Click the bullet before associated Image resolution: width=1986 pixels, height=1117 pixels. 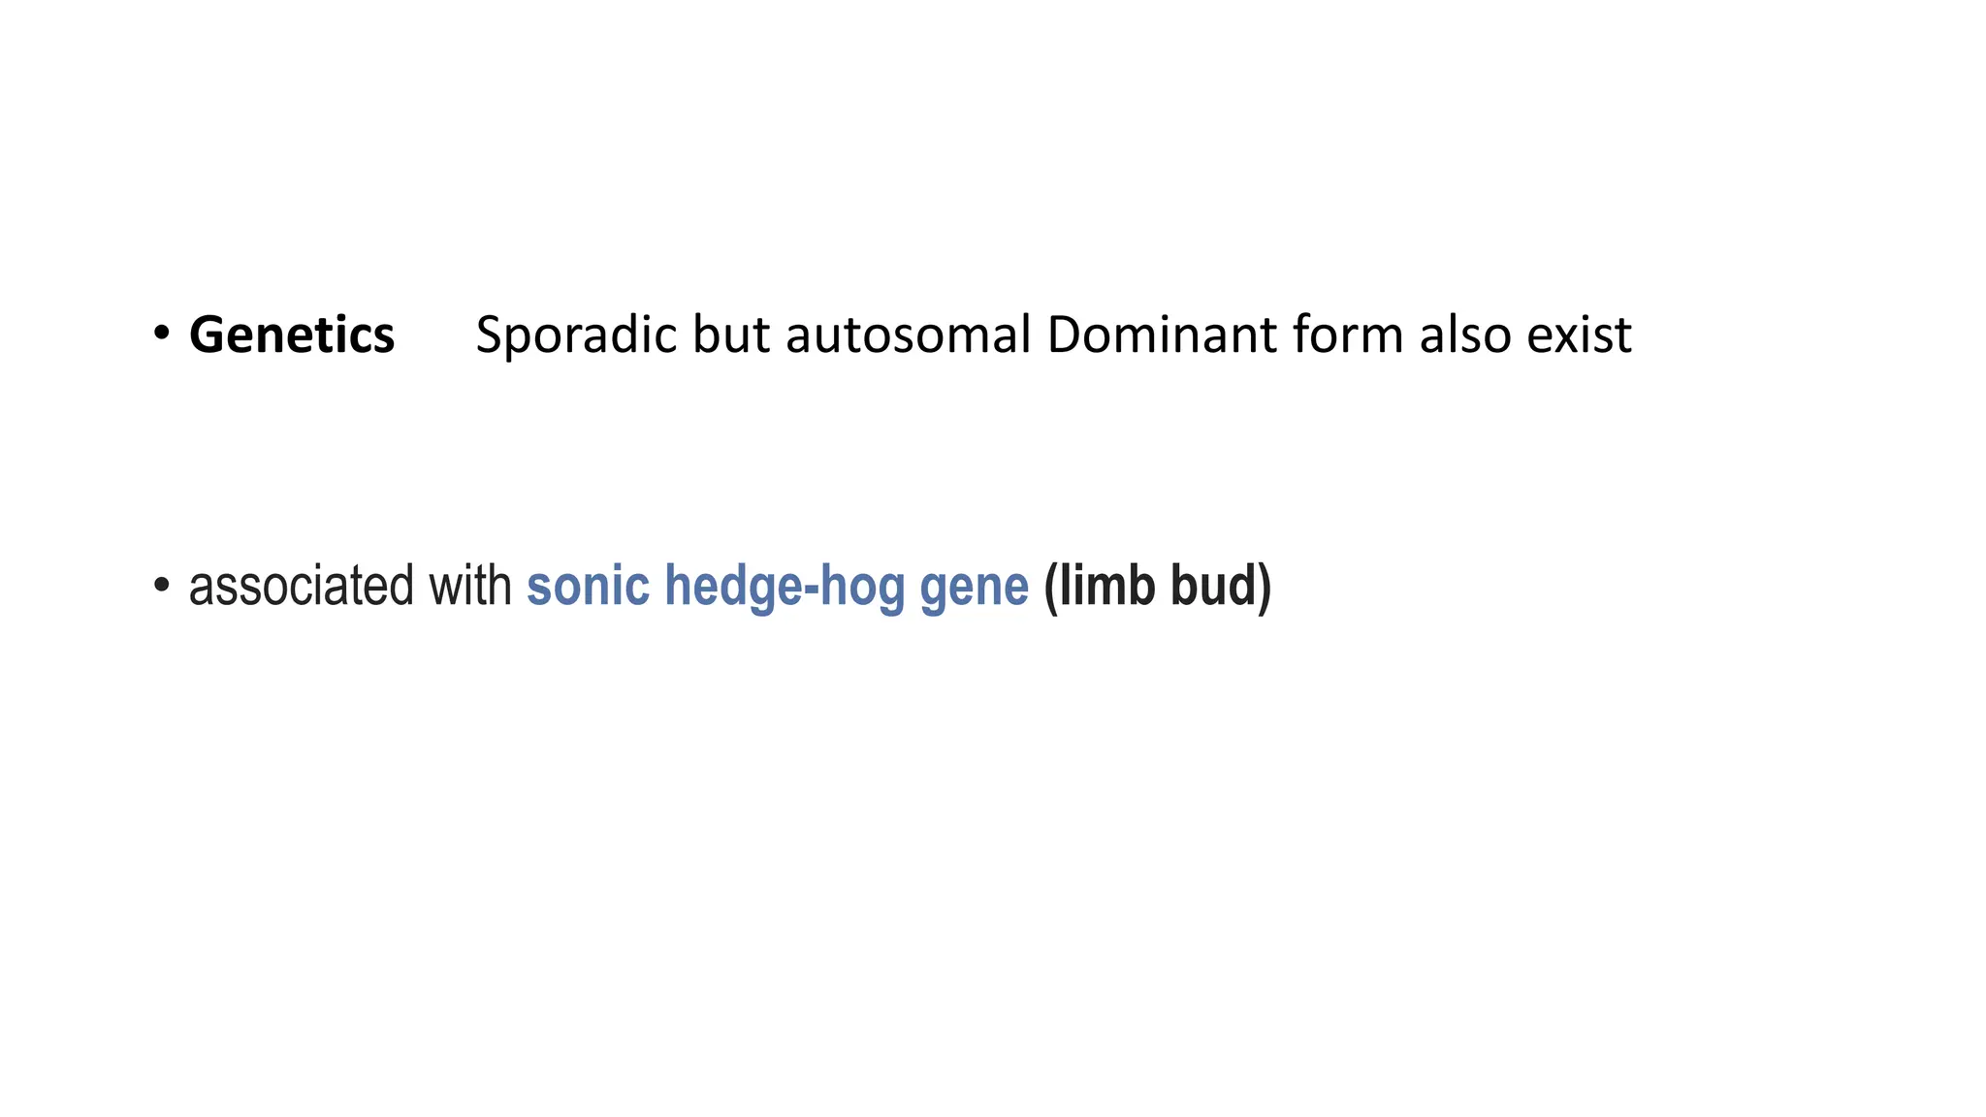[161, 585]
